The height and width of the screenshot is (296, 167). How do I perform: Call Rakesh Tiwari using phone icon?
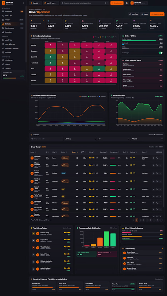click(157, 189)
